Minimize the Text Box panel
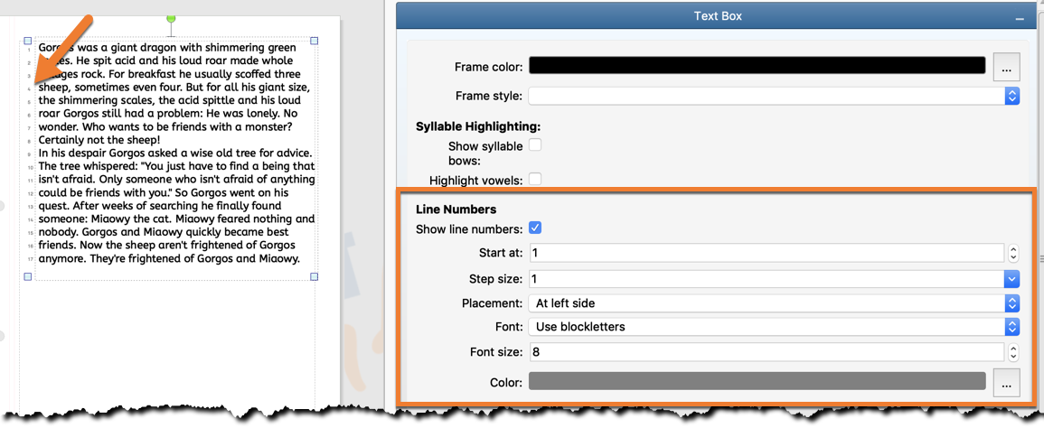Viewport: 1044px width, 428px height. click(1020, 17)
